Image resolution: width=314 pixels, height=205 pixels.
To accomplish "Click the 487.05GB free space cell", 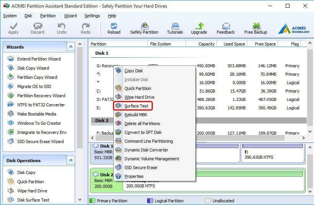I will click(x=267, y=99).
